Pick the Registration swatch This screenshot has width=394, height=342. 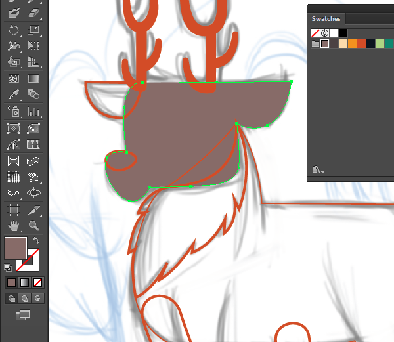(324, 33)
